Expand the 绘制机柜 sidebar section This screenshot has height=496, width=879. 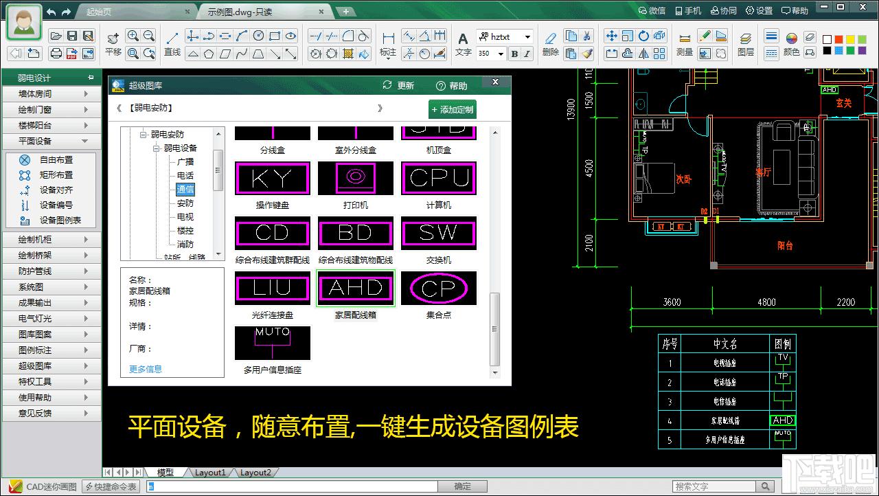tap(52, 239)
